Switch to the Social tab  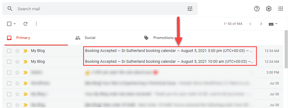click(85, 38)
